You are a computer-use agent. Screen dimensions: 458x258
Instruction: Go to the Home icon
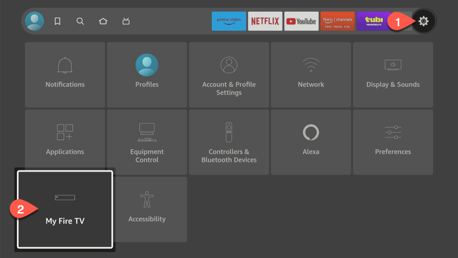[x=103, y=21]
